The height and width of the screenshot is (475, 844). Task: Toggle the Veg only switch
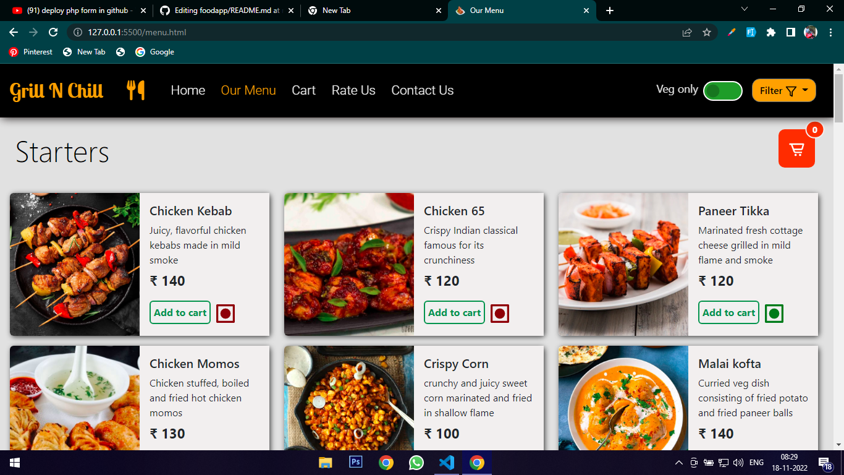pos(722,90)
